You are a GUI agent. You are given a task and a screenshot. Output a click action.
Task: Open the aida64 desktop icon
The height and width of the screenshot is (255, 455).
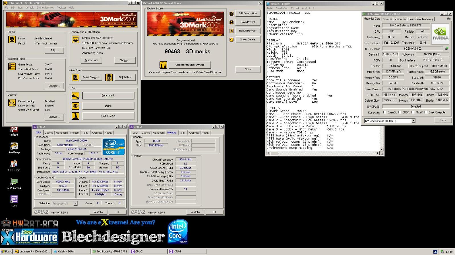pyautogui.click(x=14, y=131)
